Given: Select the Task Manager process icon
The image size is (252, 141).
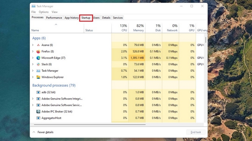Looking at the screenshot, I should tap(38, 70).
